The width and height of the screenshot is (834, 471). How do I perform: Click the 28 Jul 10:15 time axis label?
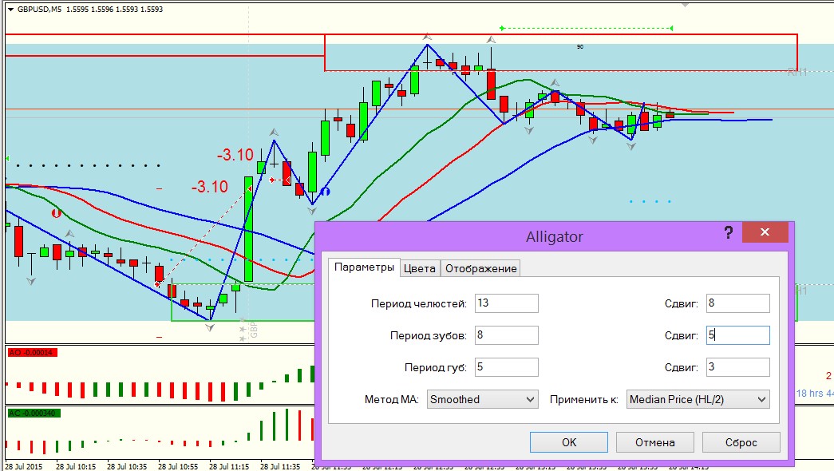click(76, 467)
